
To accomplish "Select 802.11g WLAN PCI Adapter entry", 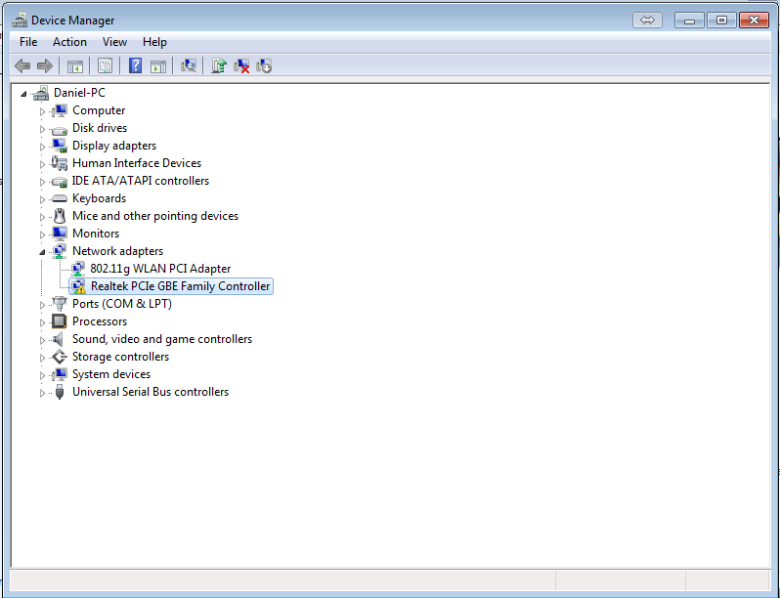I will [x=160, y=269].
